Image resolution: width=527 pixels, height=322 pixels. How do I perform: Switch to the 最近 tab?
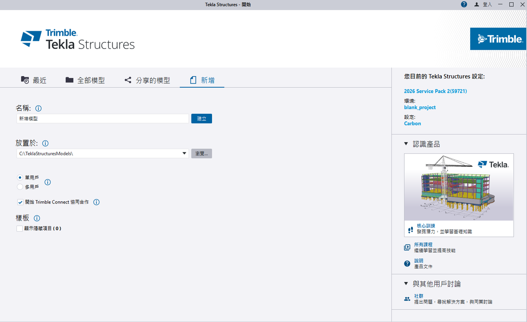click(x=34, y=80)
